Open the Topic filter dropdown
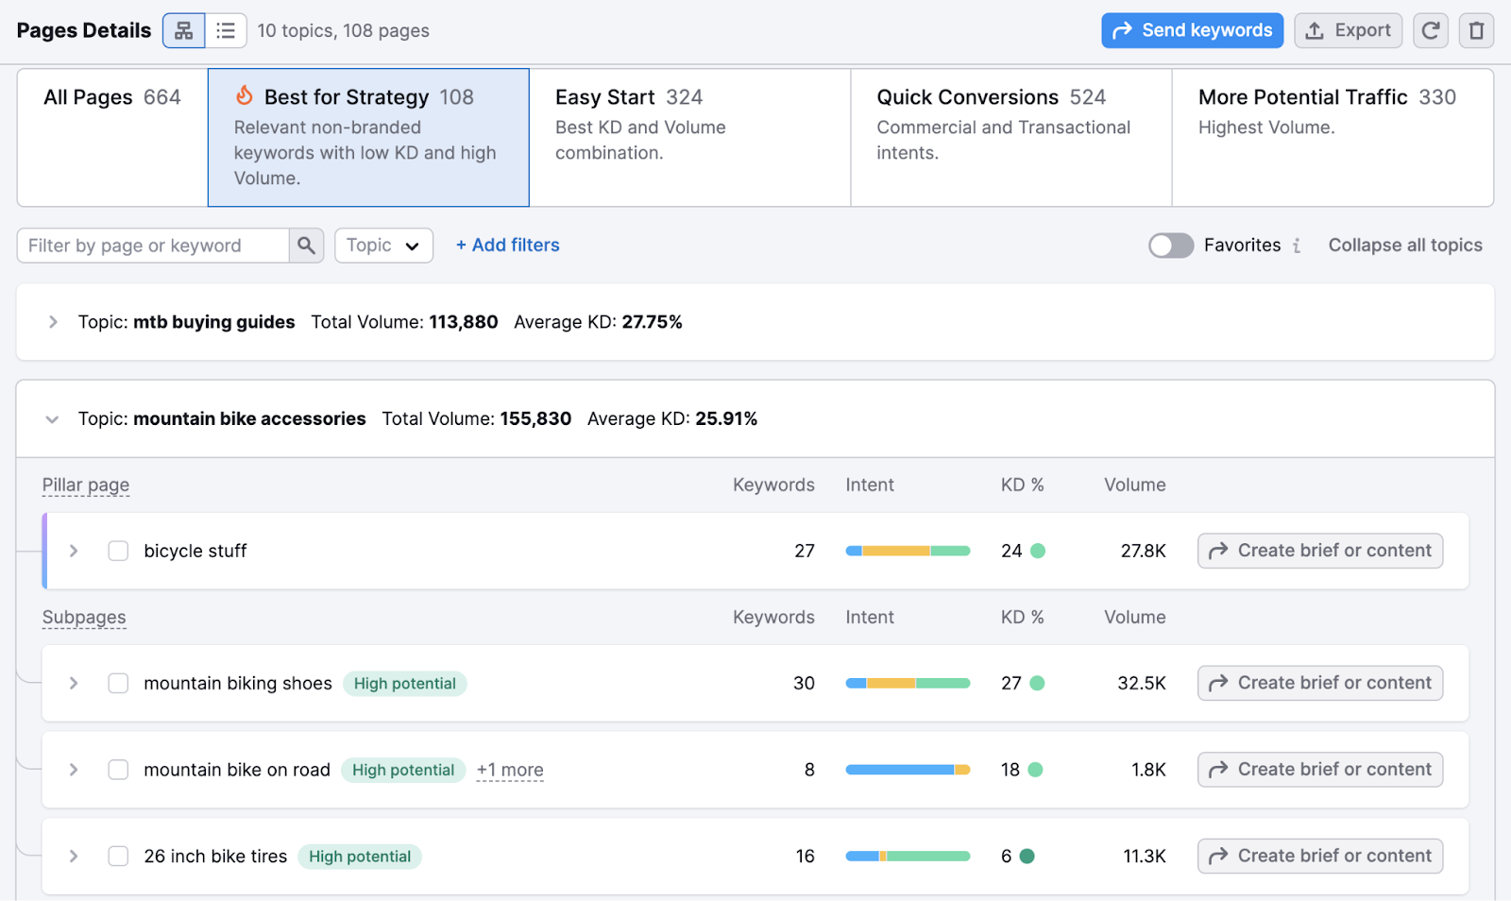The height and width of the screenshot is (901, 1511). 382,245
